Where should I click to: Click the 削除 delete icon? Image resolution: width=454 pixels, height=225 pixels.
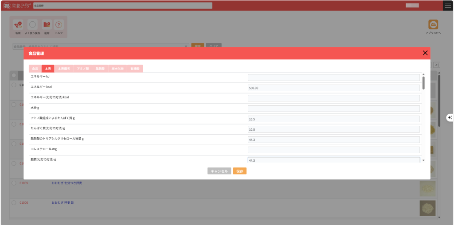[x=47, y=25]
